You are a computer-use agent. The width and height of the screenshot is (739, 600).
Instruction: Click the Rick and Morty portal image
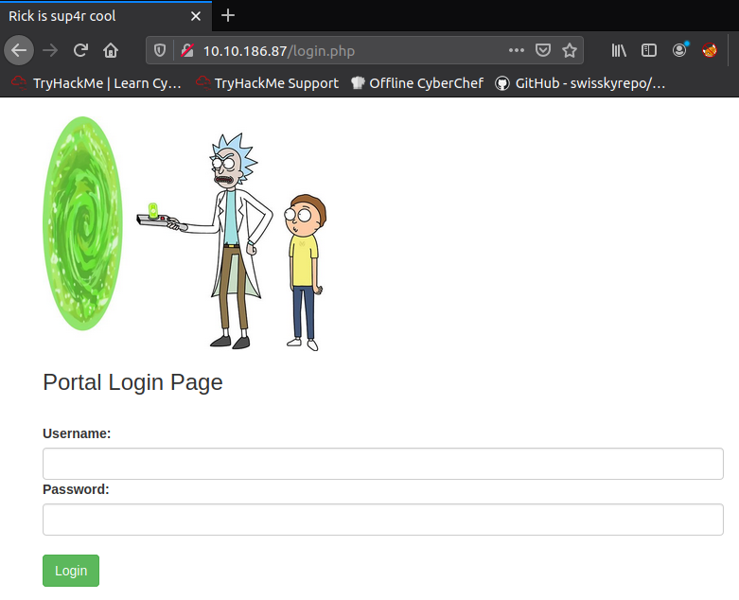[x=185, y=234]
